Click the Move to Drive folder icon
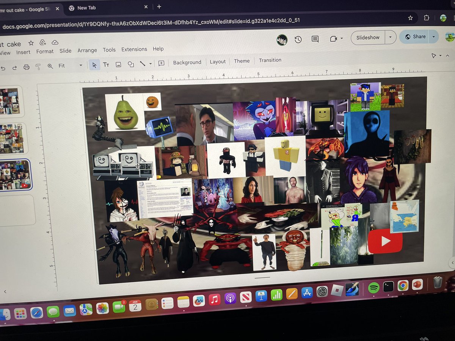The image size is (455, 341). coord(43,42)
